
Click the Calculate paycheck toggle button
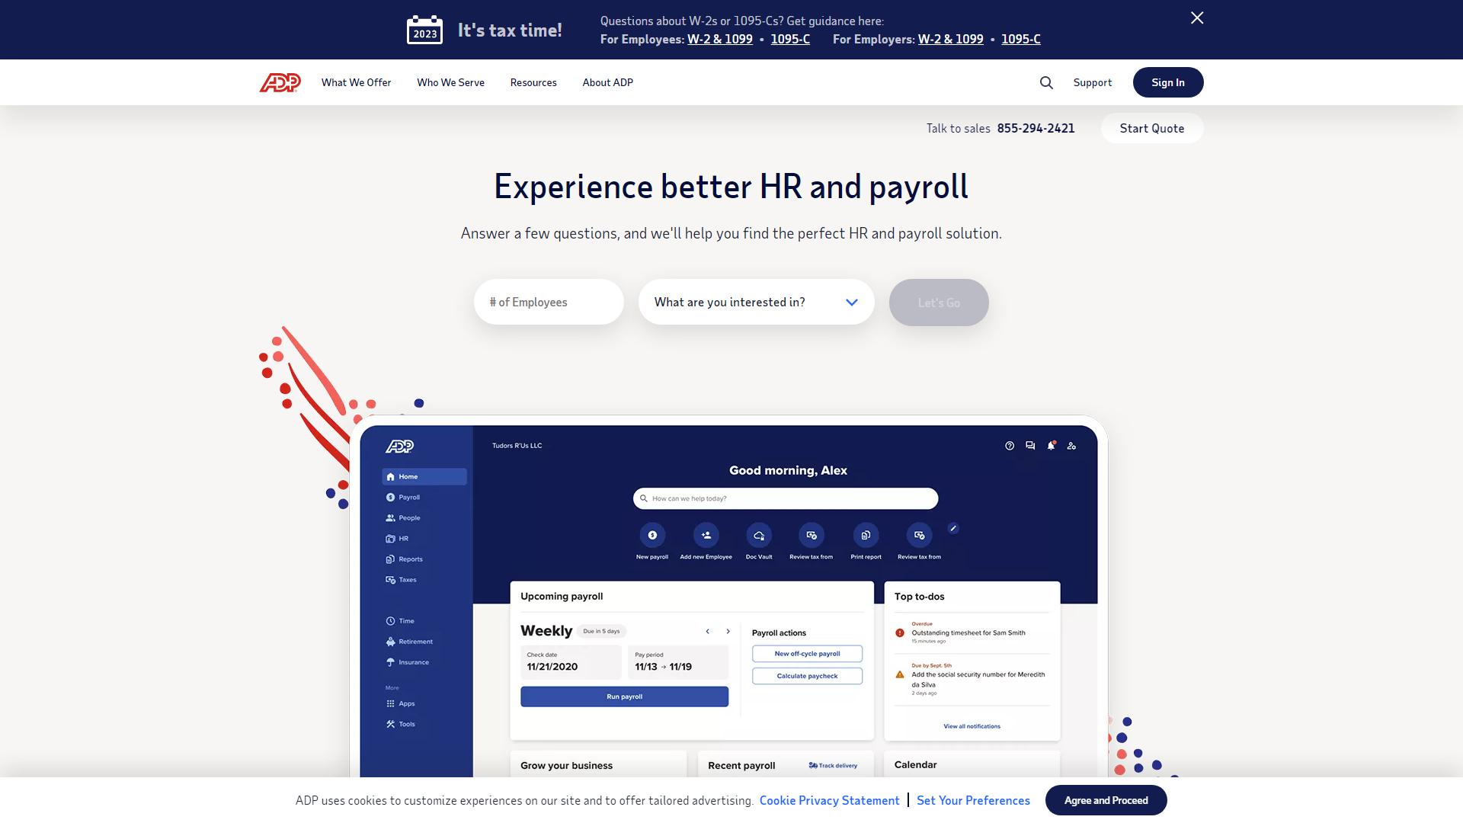(807, 675)
